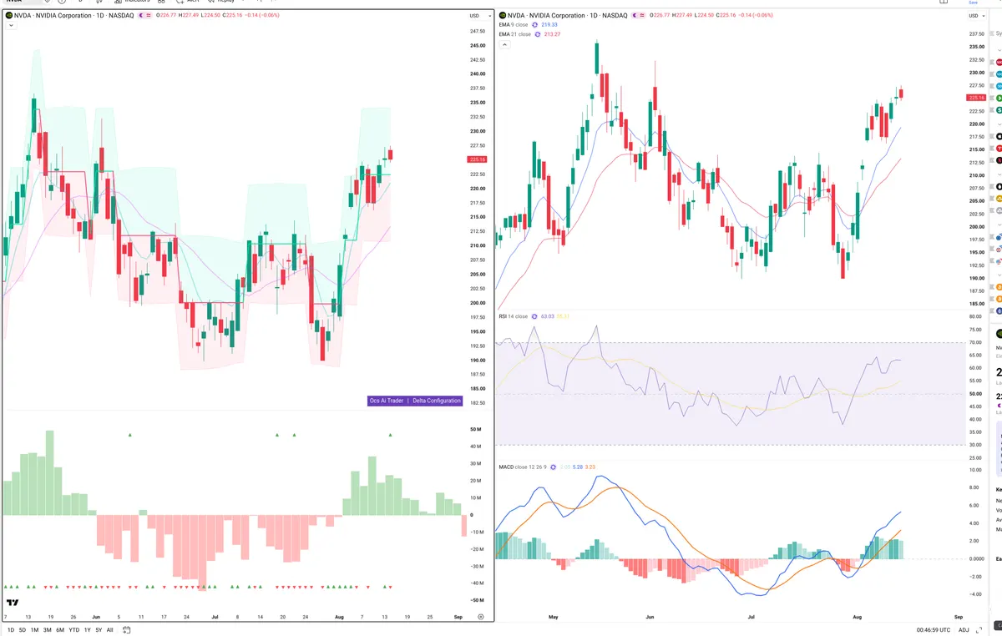Click the Delta Configuration label

[437, 401]
